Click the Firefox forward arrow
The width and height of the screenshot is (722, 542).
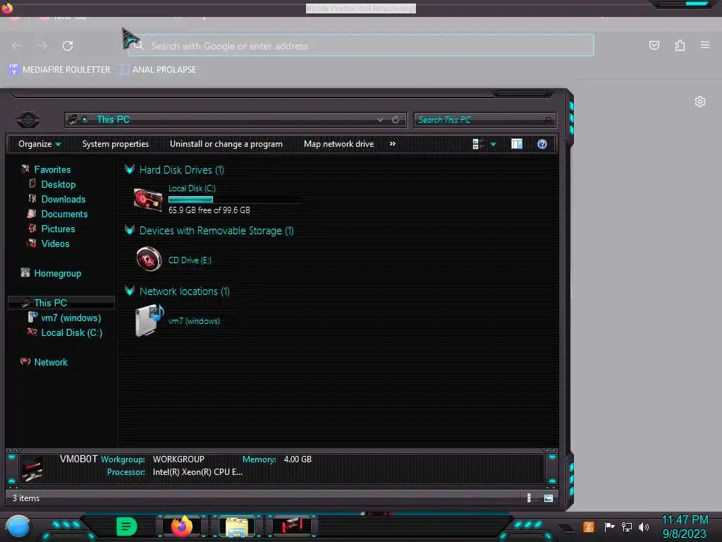pos(42,46)
